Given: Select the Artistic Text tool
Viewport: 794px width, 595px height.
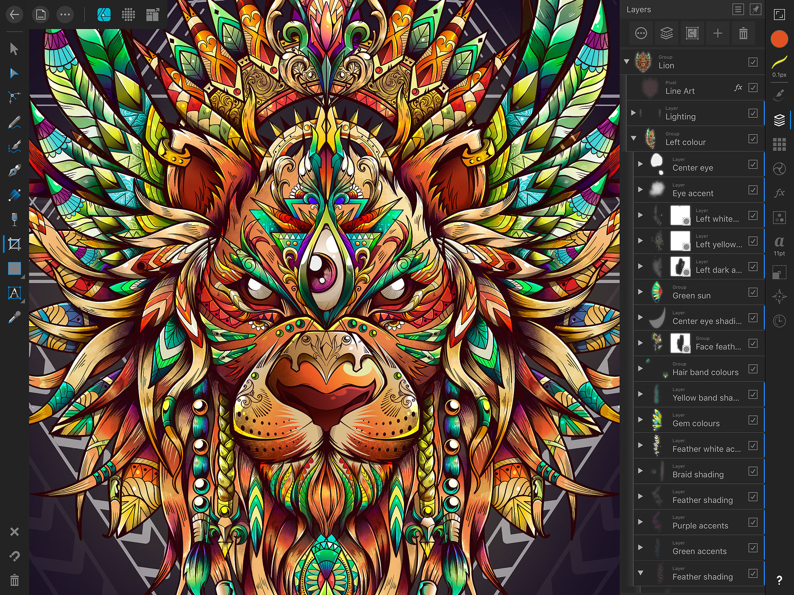Looking at the screenshot, I should click(14, 293).
